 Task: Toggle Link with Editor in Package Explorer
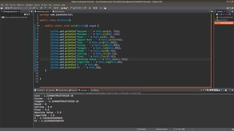click(27, 15)
